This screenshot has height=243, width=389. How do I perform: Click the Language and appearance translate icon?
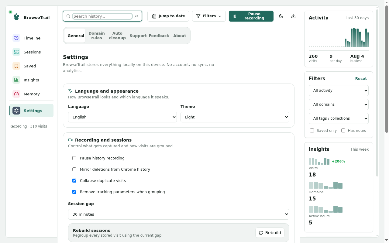(x=71, y=91)
